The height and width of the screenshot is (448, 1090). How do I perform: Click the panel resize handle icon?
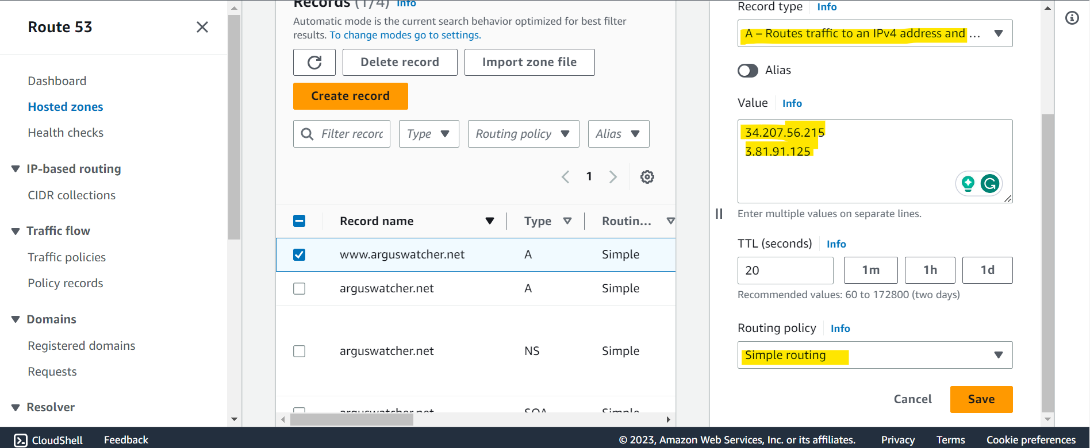click(719, 214)
